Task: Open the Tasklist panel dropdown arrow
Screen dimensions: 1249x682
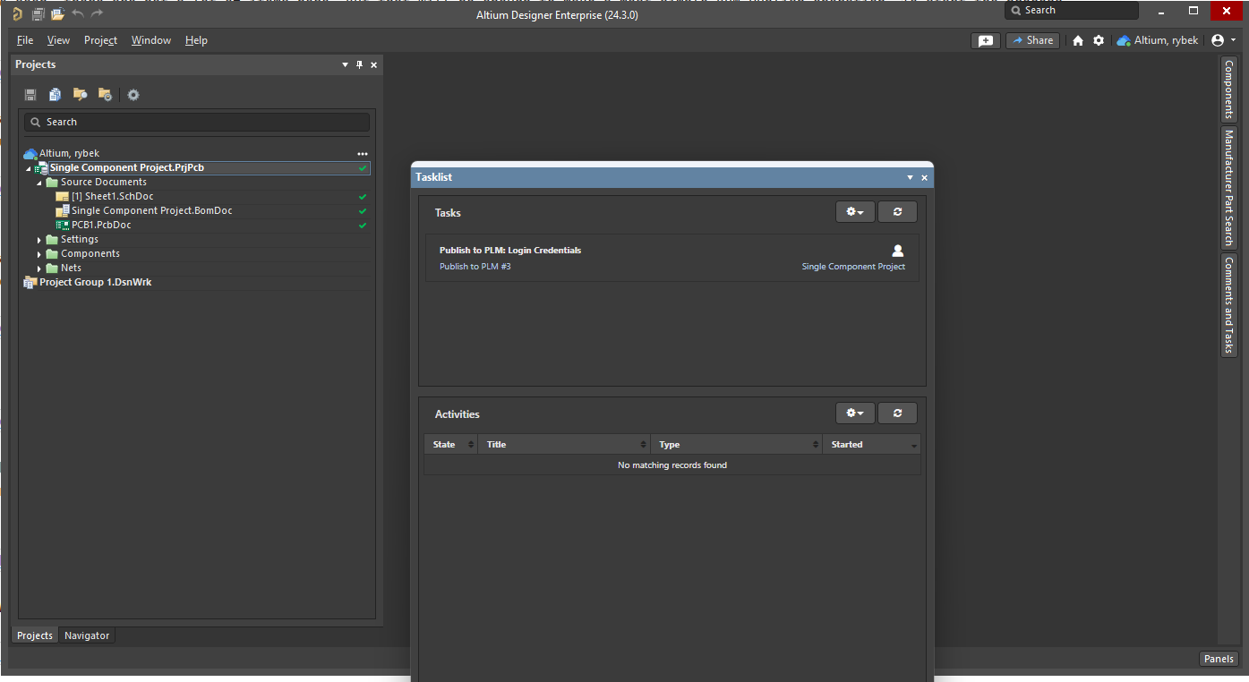Action: [911, 178]
